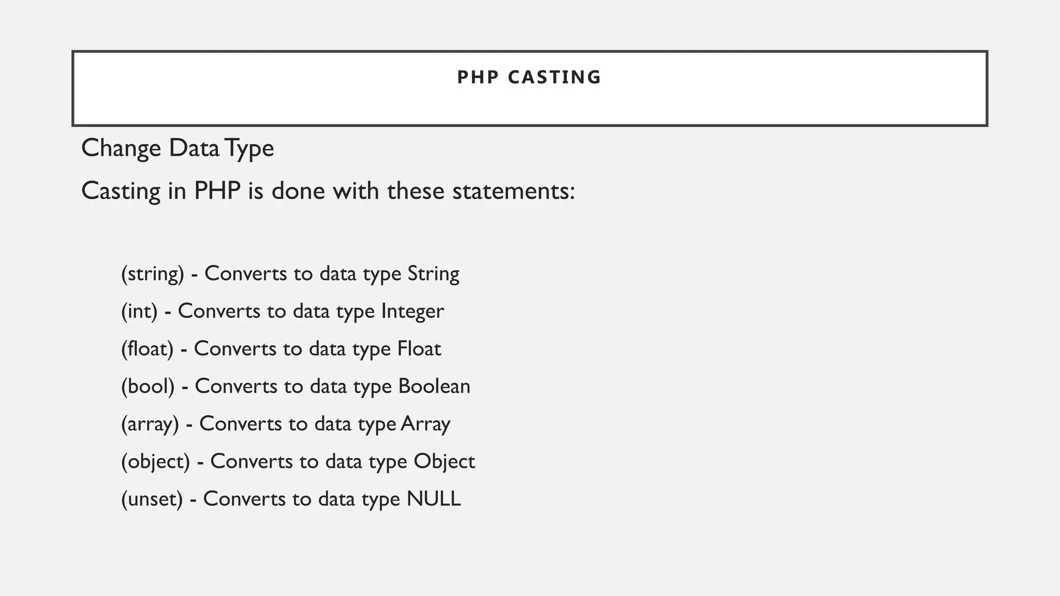Screen dimensions: 1060x596
Task: Click the '(unset)' cast keyword in parentheses
Action: [152, 499]
